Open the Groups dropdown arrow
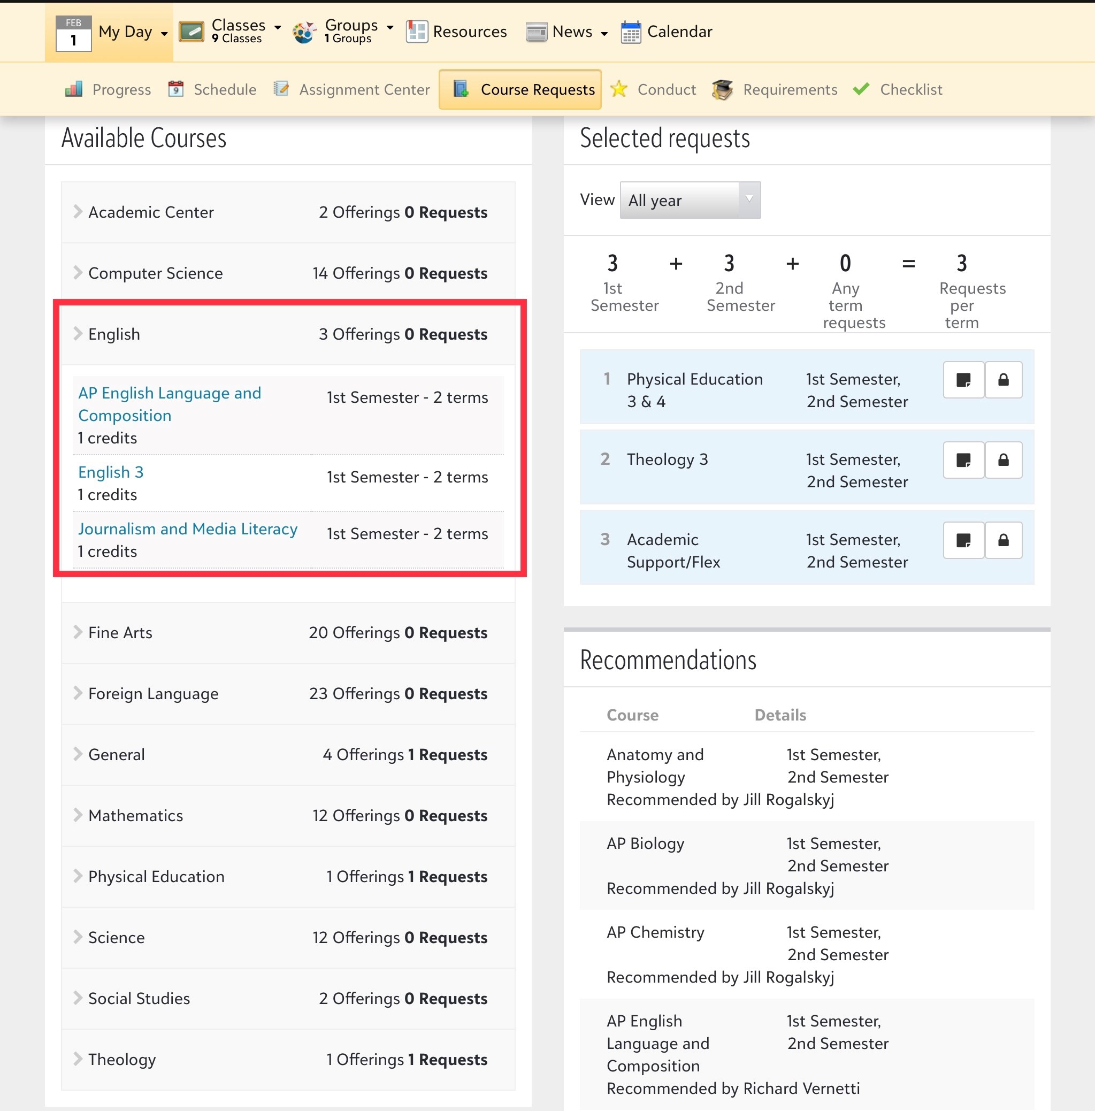 click(x=390, y=27)
